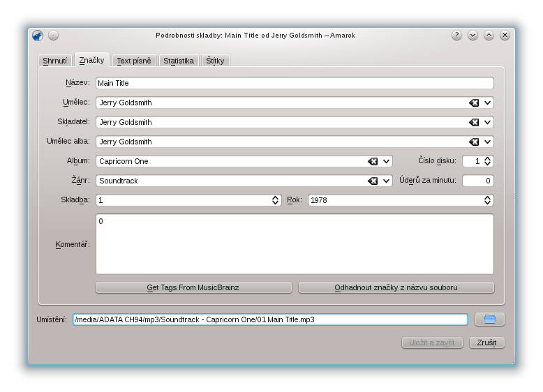The image size is (543, 392).
Task: Expand the Žánr dropdown list
Action: (x=387, y=181)
